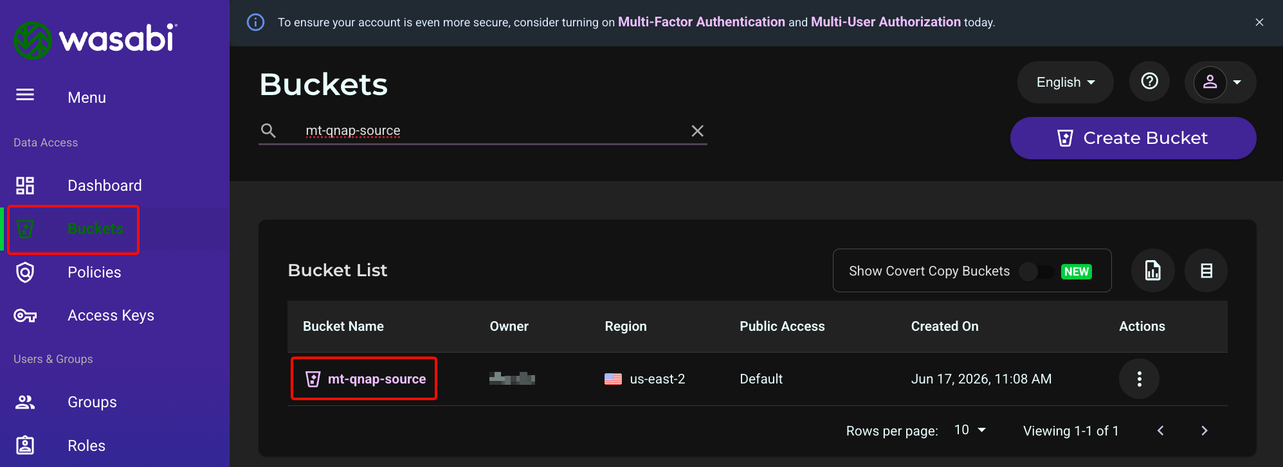Click the Wasabi logo
The width and height of the screenshot is (1283, 467).
(x=95, y=40)
